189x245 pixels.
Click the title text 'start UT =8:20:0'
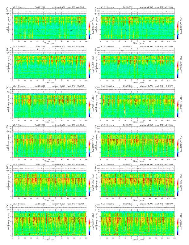(75, 86)
